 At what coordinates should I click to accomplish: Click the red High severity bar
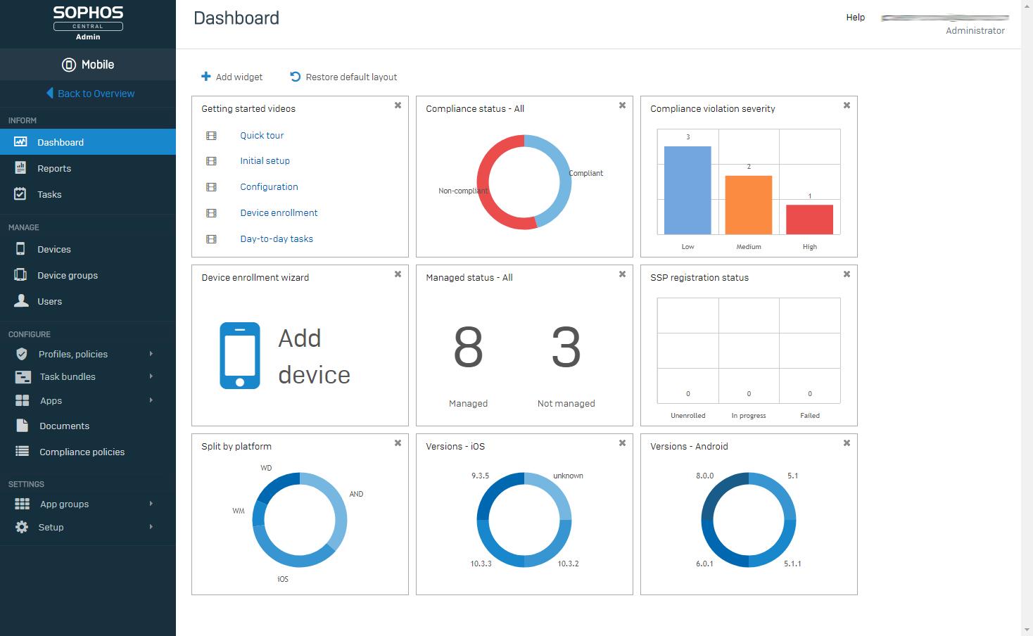(x=809, y=220)
